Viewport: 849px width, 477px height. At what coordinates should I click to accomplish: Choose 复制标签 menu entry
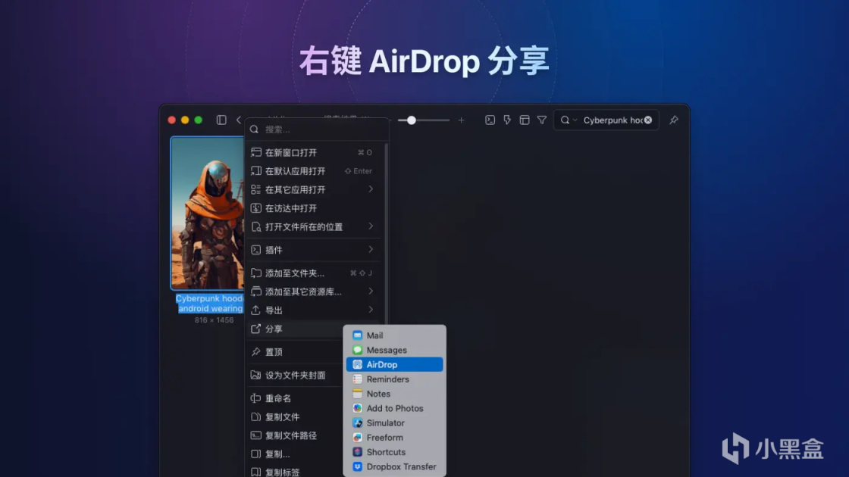295,472
